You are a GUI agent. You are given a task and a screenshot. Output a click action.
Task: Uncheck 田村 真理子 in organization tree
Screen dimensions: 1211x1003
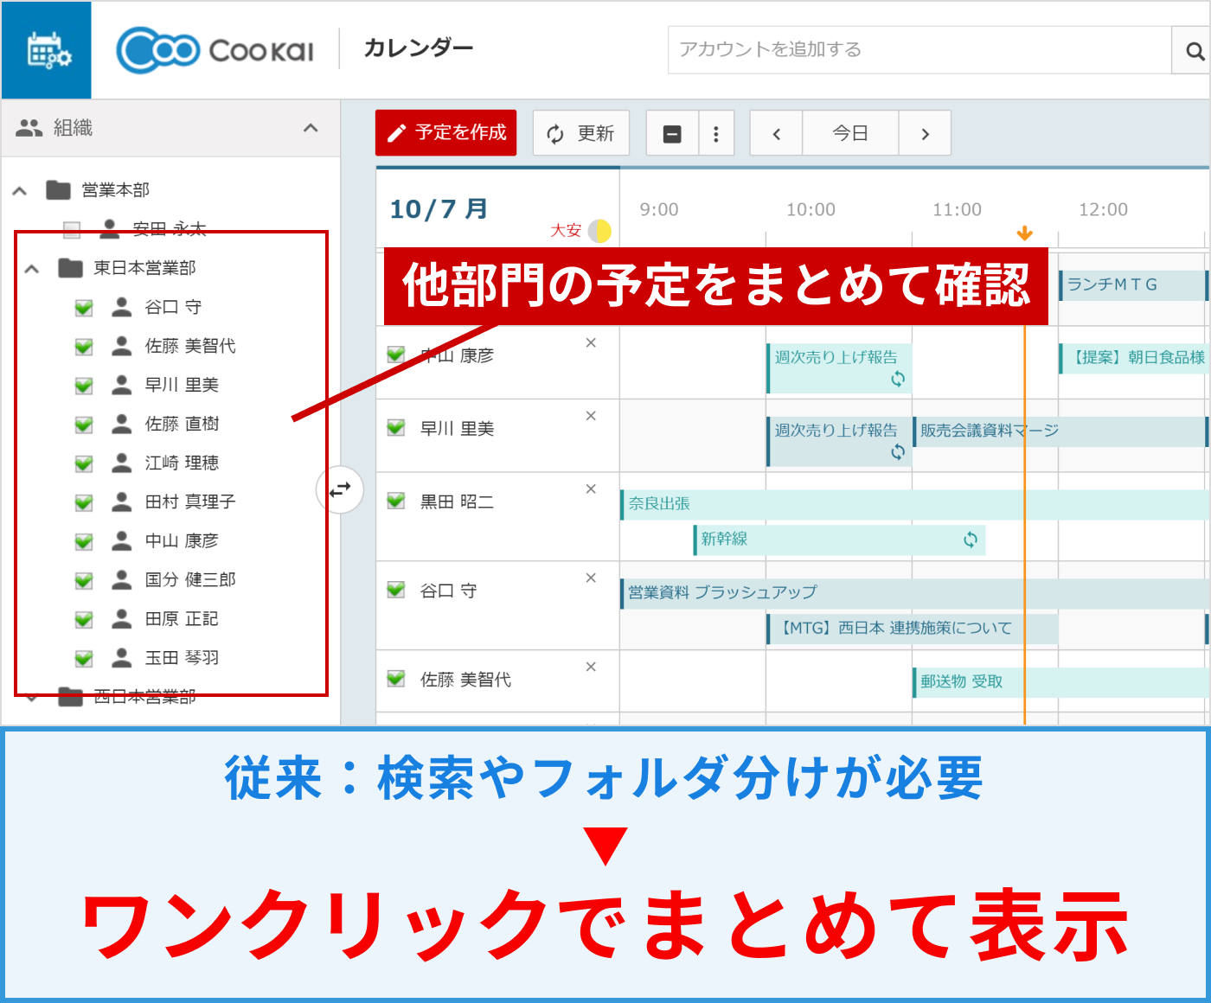(84, 502)
